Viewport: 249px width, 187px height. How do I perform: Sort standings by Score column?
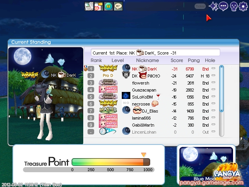click(177, 60)
